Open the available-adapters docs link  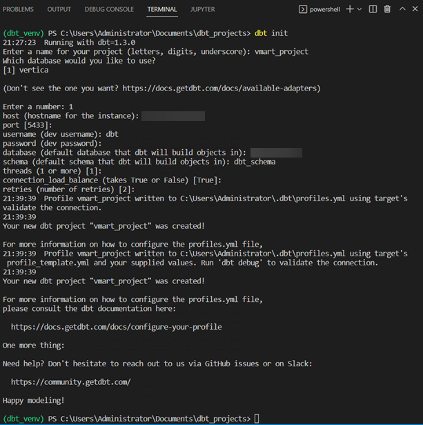tap(219, 88)
